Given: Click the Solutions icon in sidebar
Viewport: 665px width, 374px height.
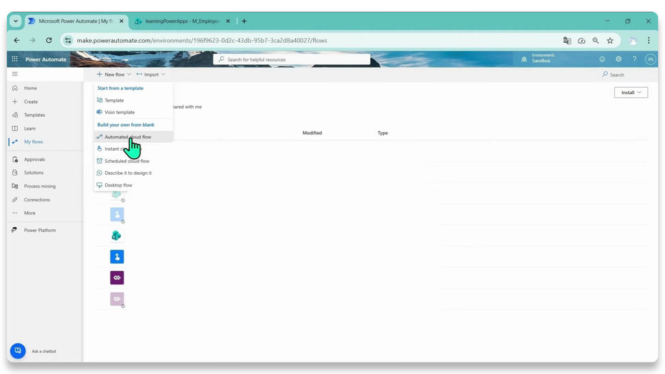Looking at the screenshot, I should [x=15, y=173].
